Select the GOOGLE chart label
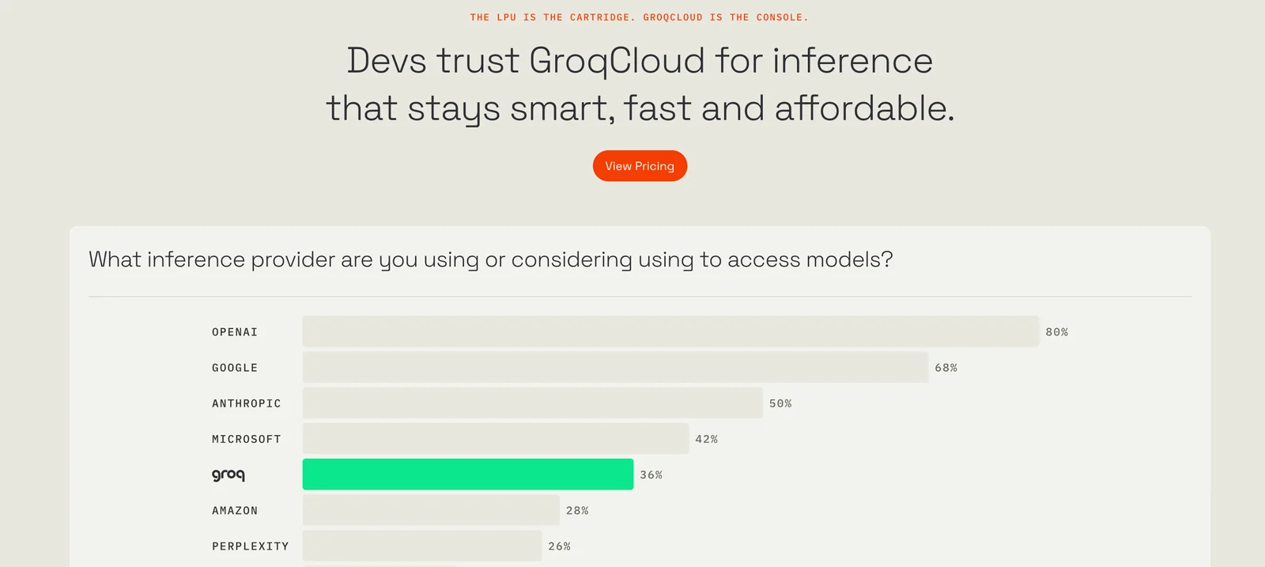This screenshot has width=1265, height=567. click(x=235, y=368)
